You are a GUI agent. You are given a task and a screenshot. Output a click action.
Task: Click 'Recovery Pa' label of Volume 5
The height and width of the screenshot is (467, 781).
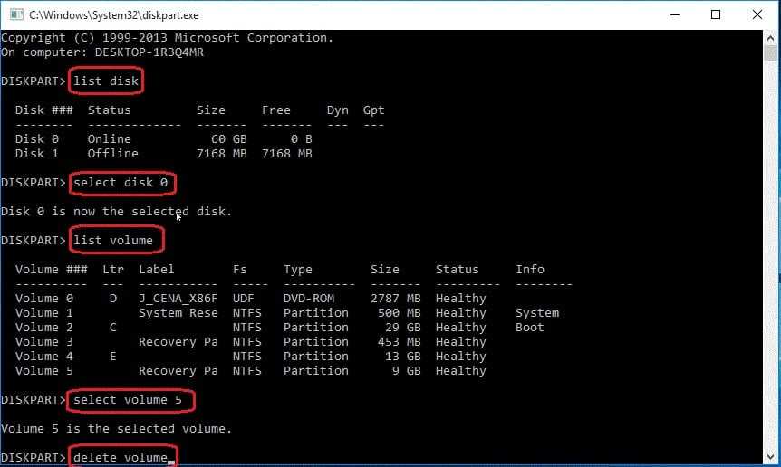[178, 370]
